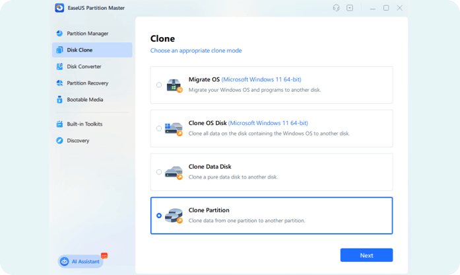Image resolution: width=460 pixels, height=275 pixels.
Task: Click "Clone all data on the disk" description
Action: tap(269, 134)
